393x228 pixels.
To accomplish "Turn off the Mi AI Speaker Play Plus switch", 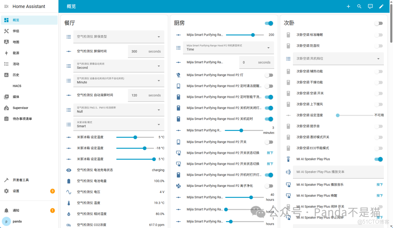I will click(x=378, y=159).
